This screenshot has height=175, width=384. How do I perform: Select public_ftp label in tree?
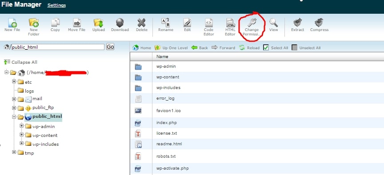click(x=43, y=107)
